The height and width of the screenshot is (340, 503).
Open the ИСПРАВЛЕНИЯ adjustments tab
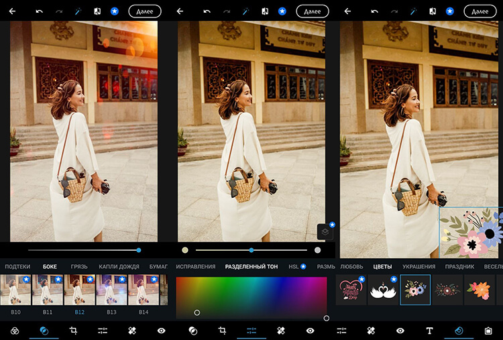(196, 266)
